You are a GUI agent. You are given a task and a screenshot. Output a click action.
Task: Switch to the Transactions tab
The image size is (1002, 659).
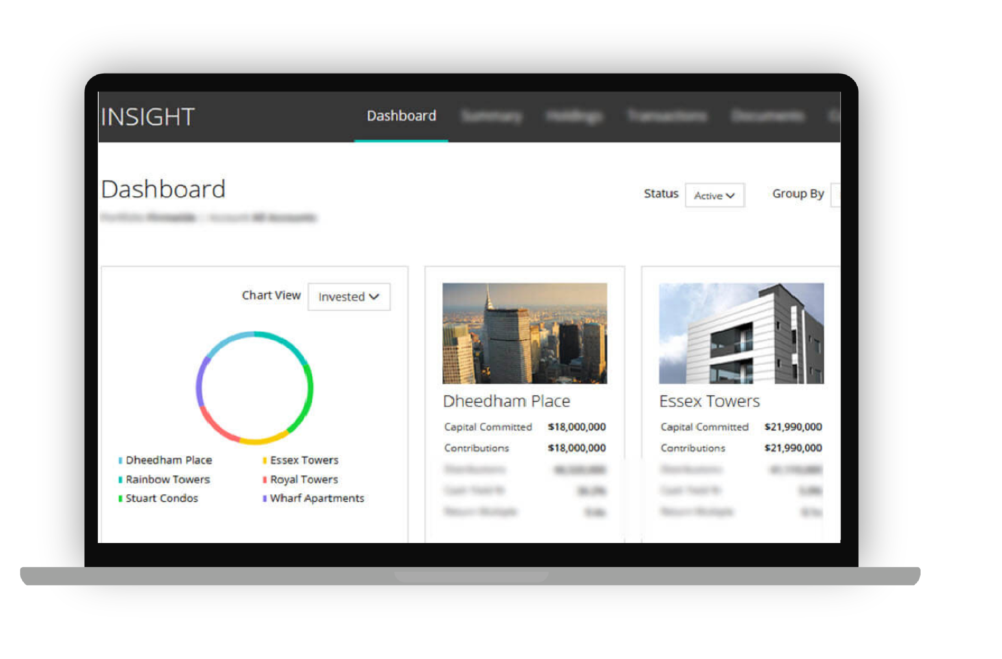[668, 116]
